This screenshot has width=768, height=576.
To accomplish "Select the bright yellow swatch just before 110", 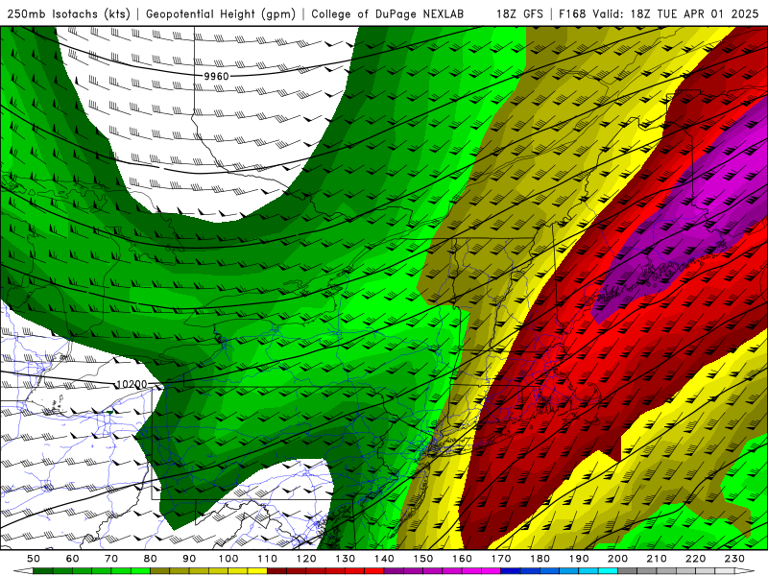I will coord(257,571).
